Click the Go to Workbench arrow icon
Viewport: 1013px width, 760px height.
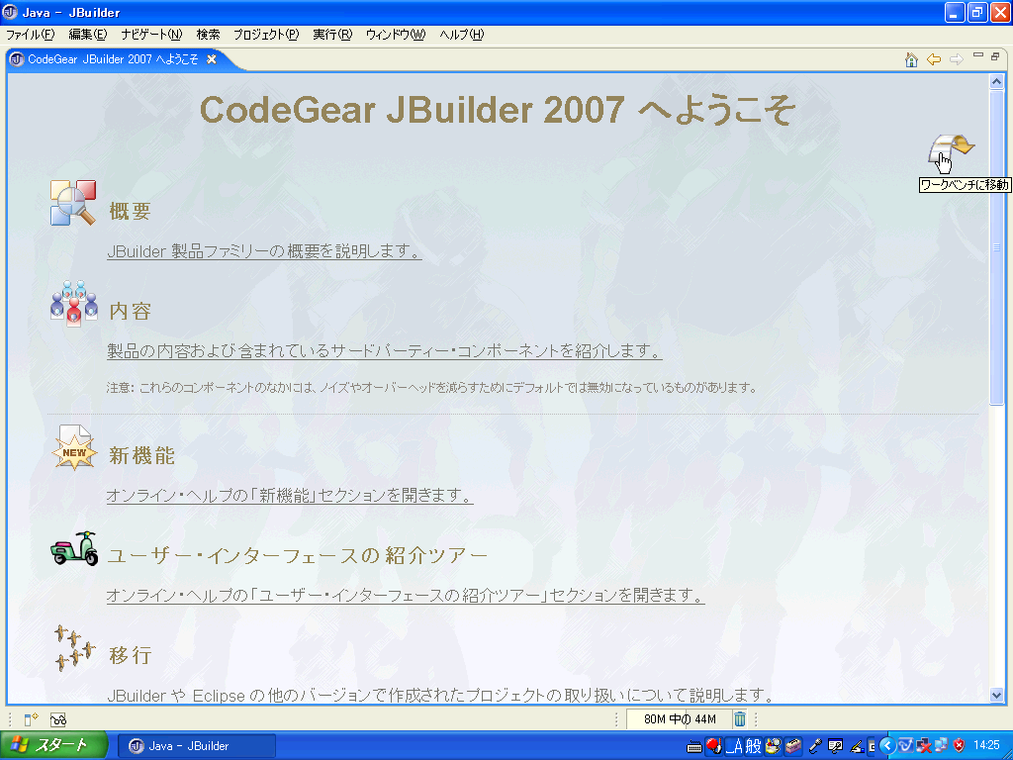coord(950,149)
